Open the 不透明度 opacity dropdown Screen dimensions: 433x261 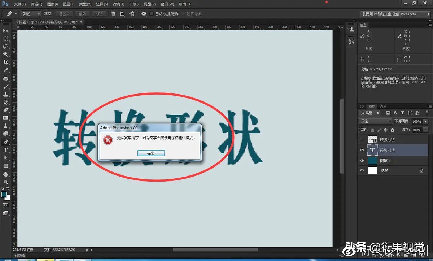tap(425, 122)
